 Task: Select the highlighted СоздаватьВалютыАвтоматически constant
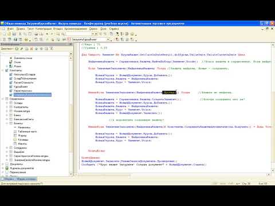coord(33,95)
